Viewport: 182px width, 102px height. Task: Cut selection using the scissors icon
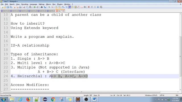pos(24,7)
